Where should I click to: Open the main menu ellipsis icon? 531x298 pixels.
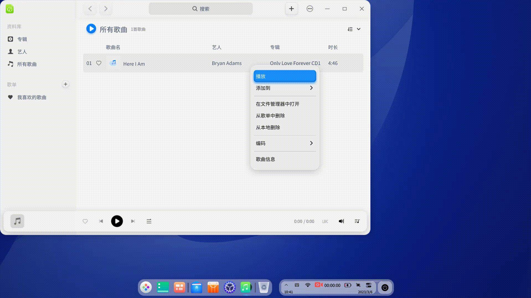(310, 9)
